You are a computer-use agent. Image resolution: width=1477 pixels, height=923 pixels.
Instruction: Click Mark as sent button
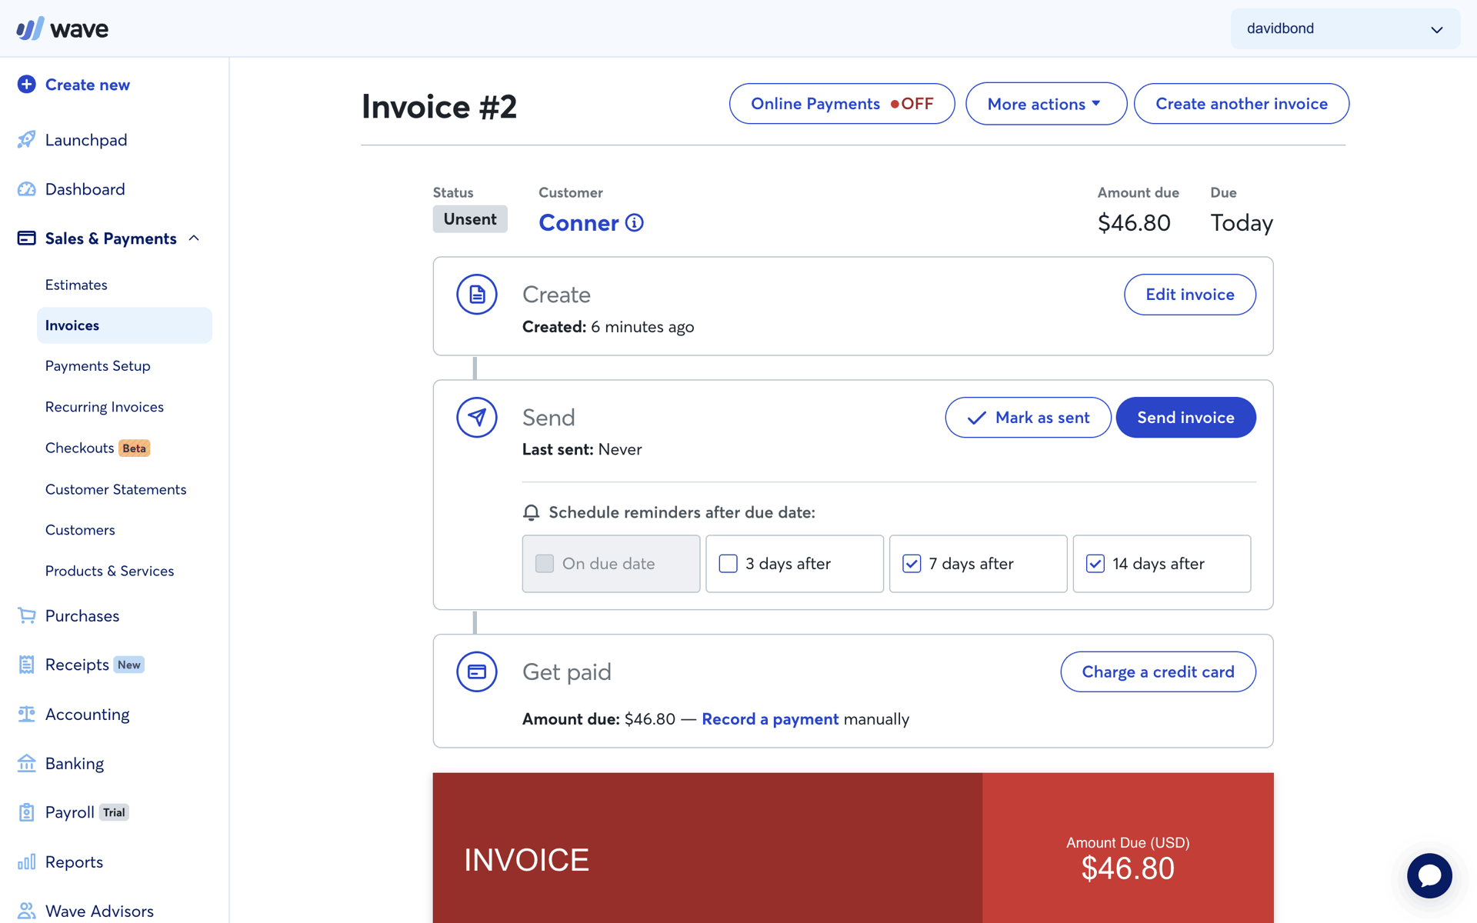(x=1028, y=418)
